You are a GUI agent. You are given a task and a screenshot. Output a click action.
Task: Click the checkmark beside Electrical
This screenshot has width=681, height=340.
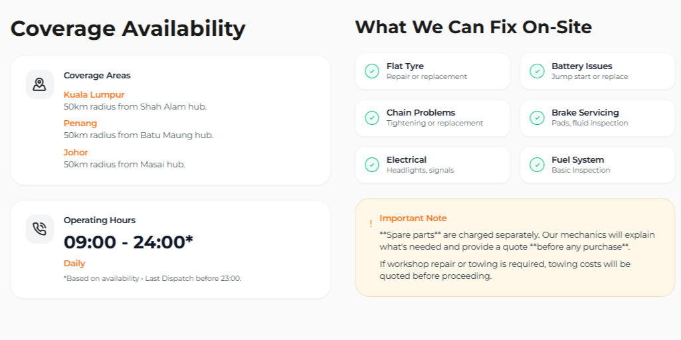pos(372,165)
